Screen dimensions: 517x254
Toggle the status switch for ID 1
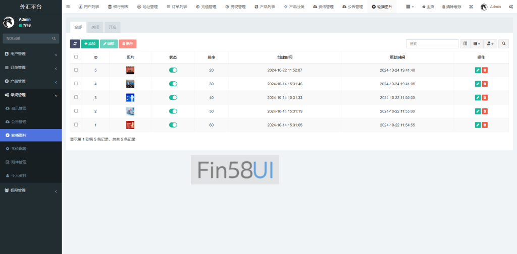pos(173,125)
